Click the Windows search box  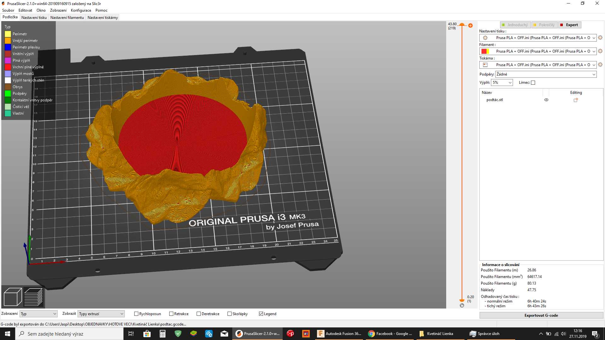click(69, 334)
